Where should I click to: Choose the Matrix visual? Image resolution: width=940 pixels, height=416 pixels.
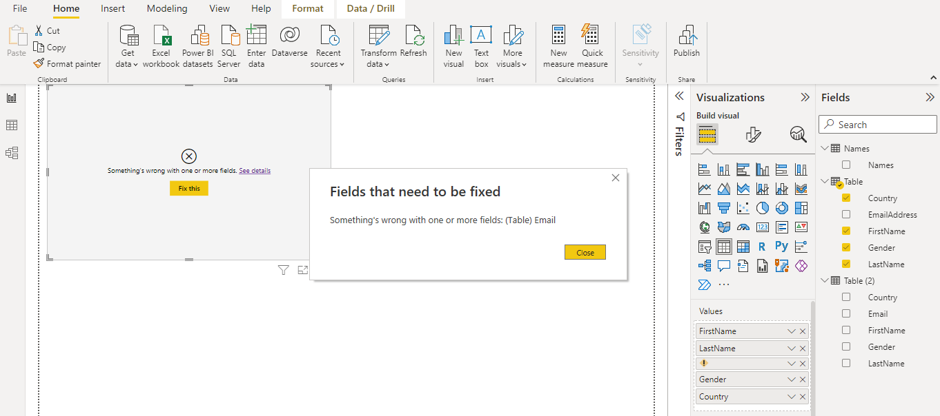pos(743,247)
